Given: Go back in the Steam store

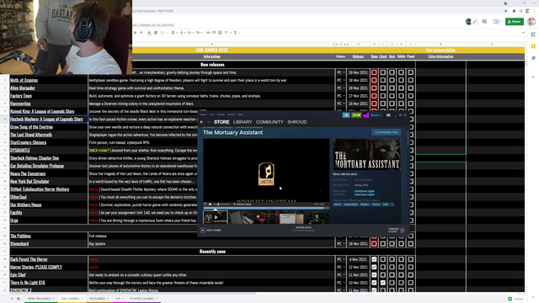Looking at the screenshot, I should point(202,122).
